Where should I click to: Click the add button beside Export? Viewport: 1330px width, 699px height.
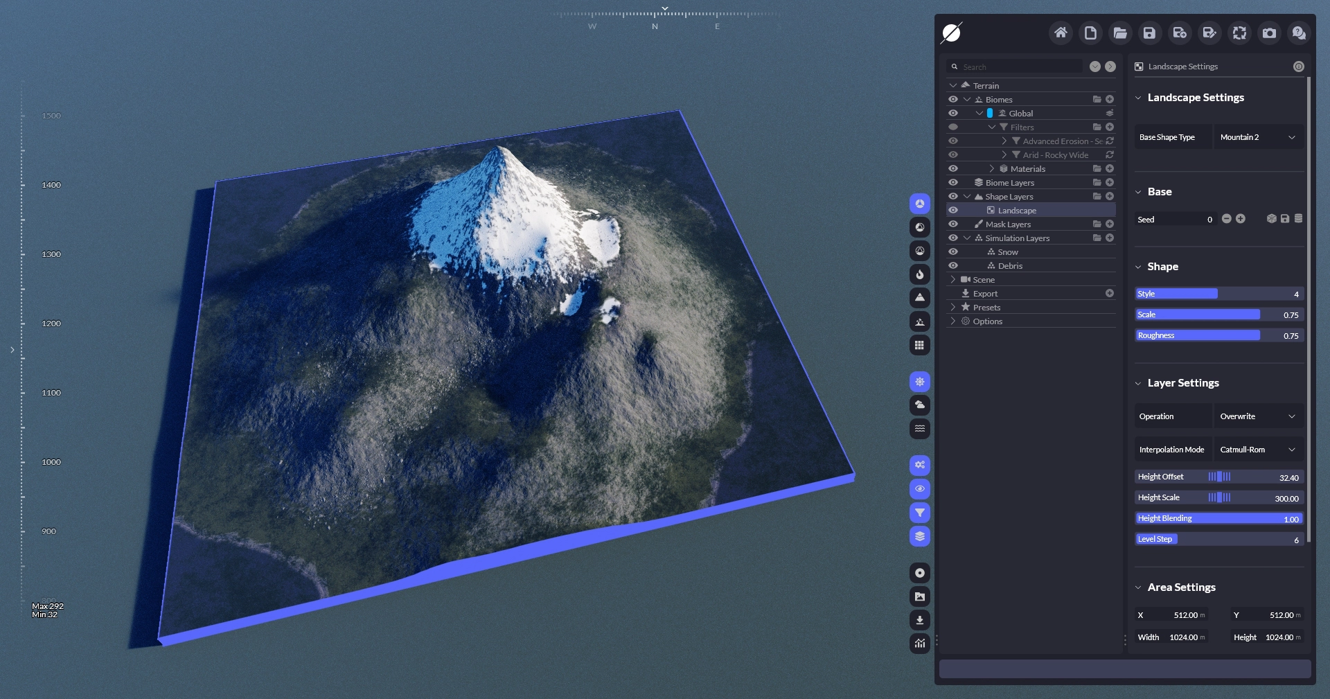(x=1109, y=294)
